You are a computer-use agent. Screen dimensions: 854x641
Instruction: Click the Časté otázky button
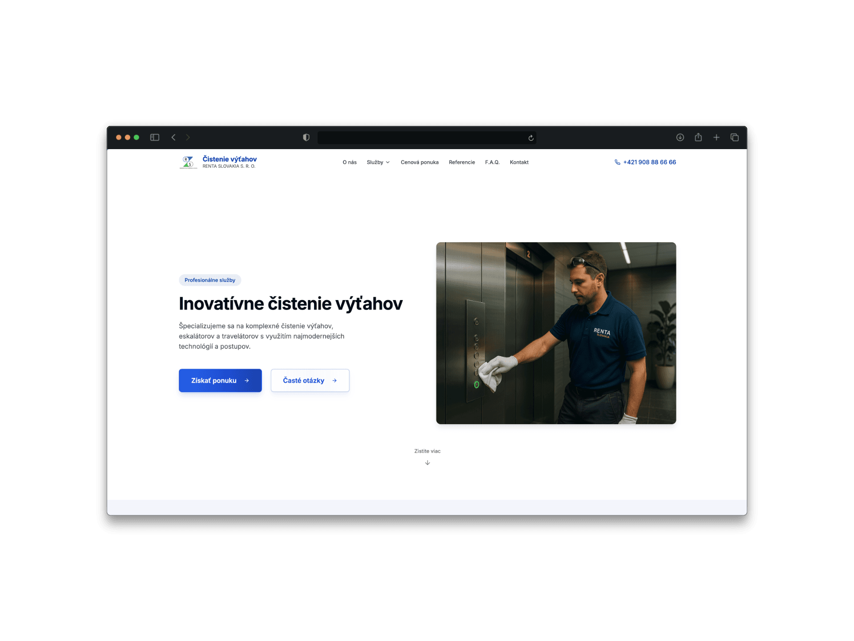[310, 381]
